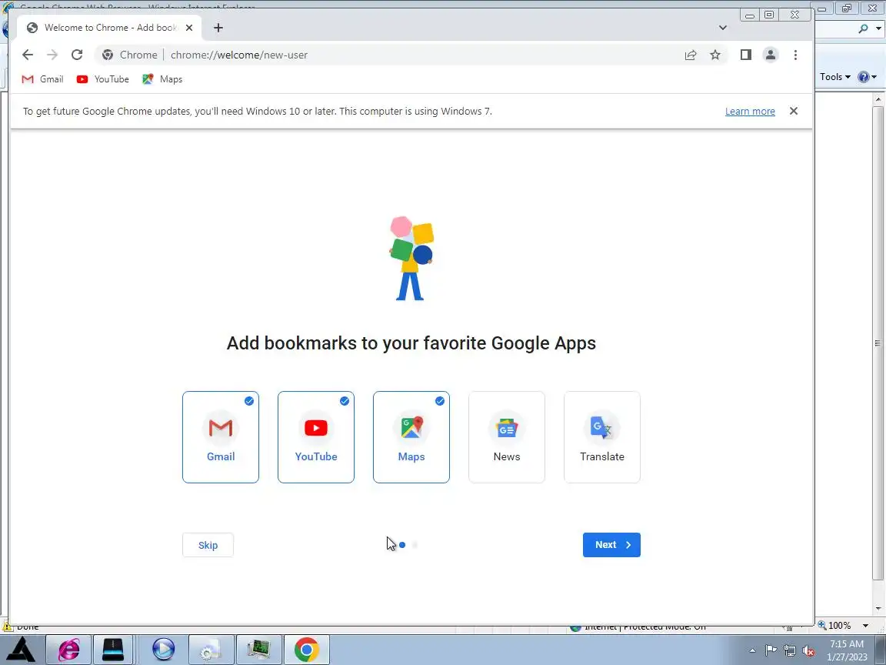The height and width of the screenshot is (665, 886).
Task: Open the taskbar clock showing 7:15 AM
Action: point(847,650)
